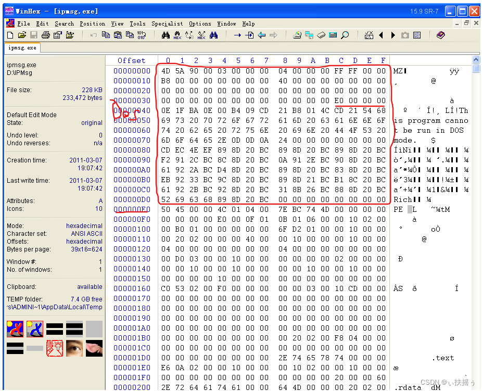The image size is (482, 391).
Task: Click the Open RAM chip icon
Action: pos(321,35)
